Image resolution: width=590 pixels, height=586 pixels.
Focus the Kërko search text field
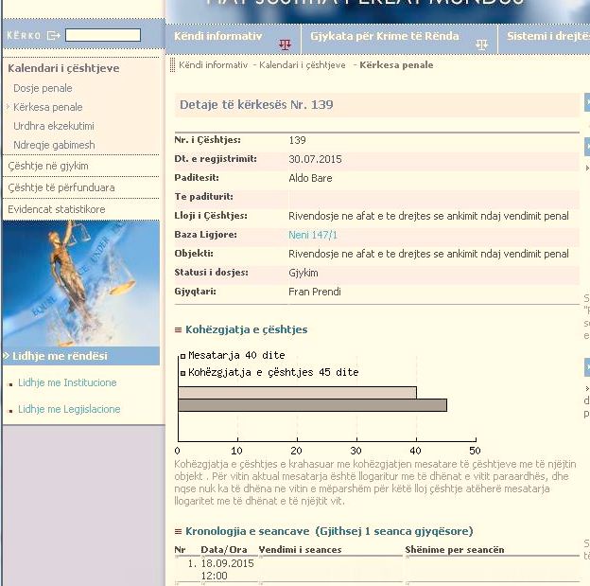coord(103,35)
